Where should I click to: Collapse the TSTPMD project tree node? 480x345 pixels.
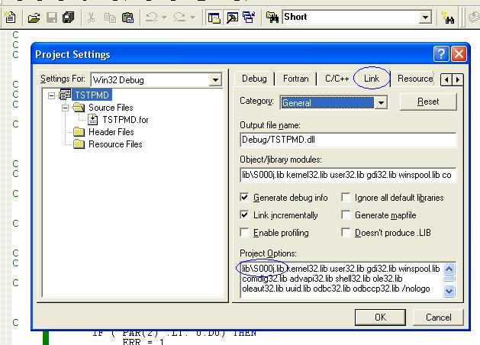click(x=52, y=95)
